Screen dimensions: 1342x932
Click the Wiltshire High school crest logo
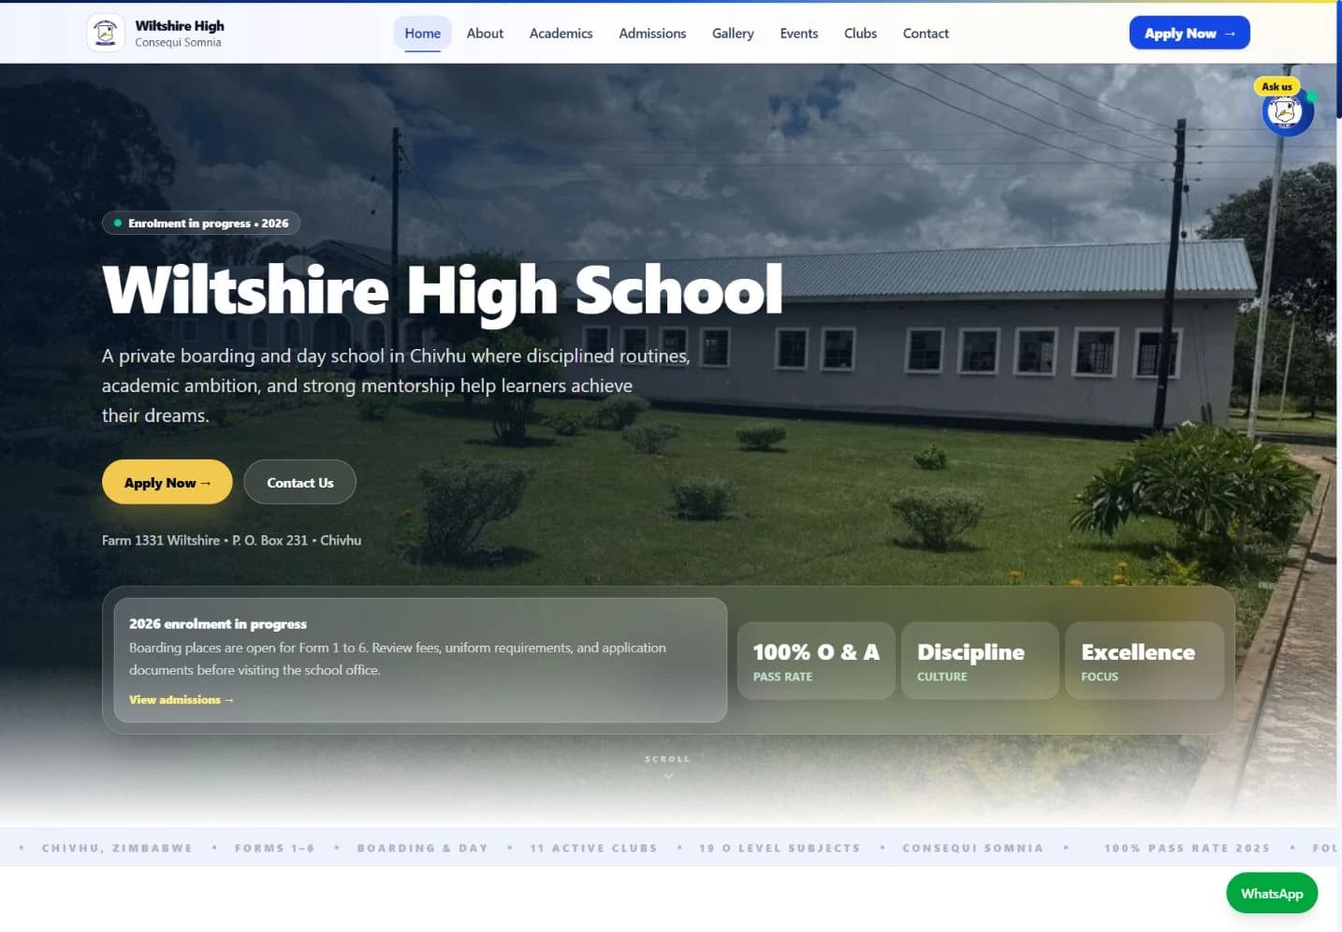coord(106,33)
